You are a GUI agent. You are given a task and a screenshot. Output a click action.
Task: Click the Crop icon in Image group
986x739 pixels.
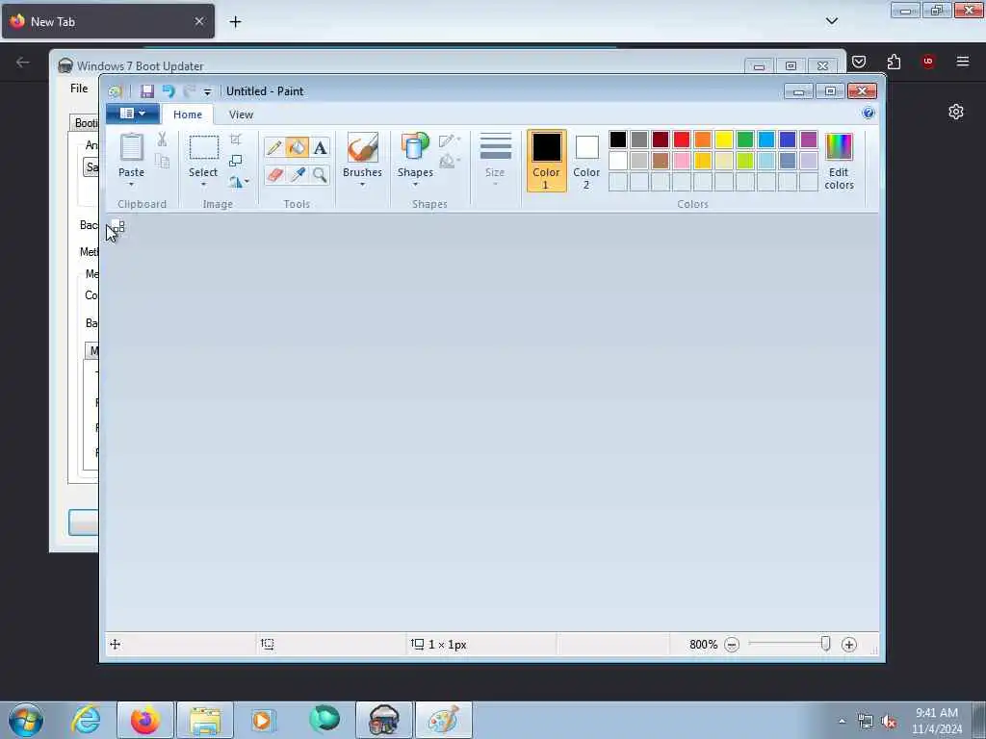[x=236, y=140]
